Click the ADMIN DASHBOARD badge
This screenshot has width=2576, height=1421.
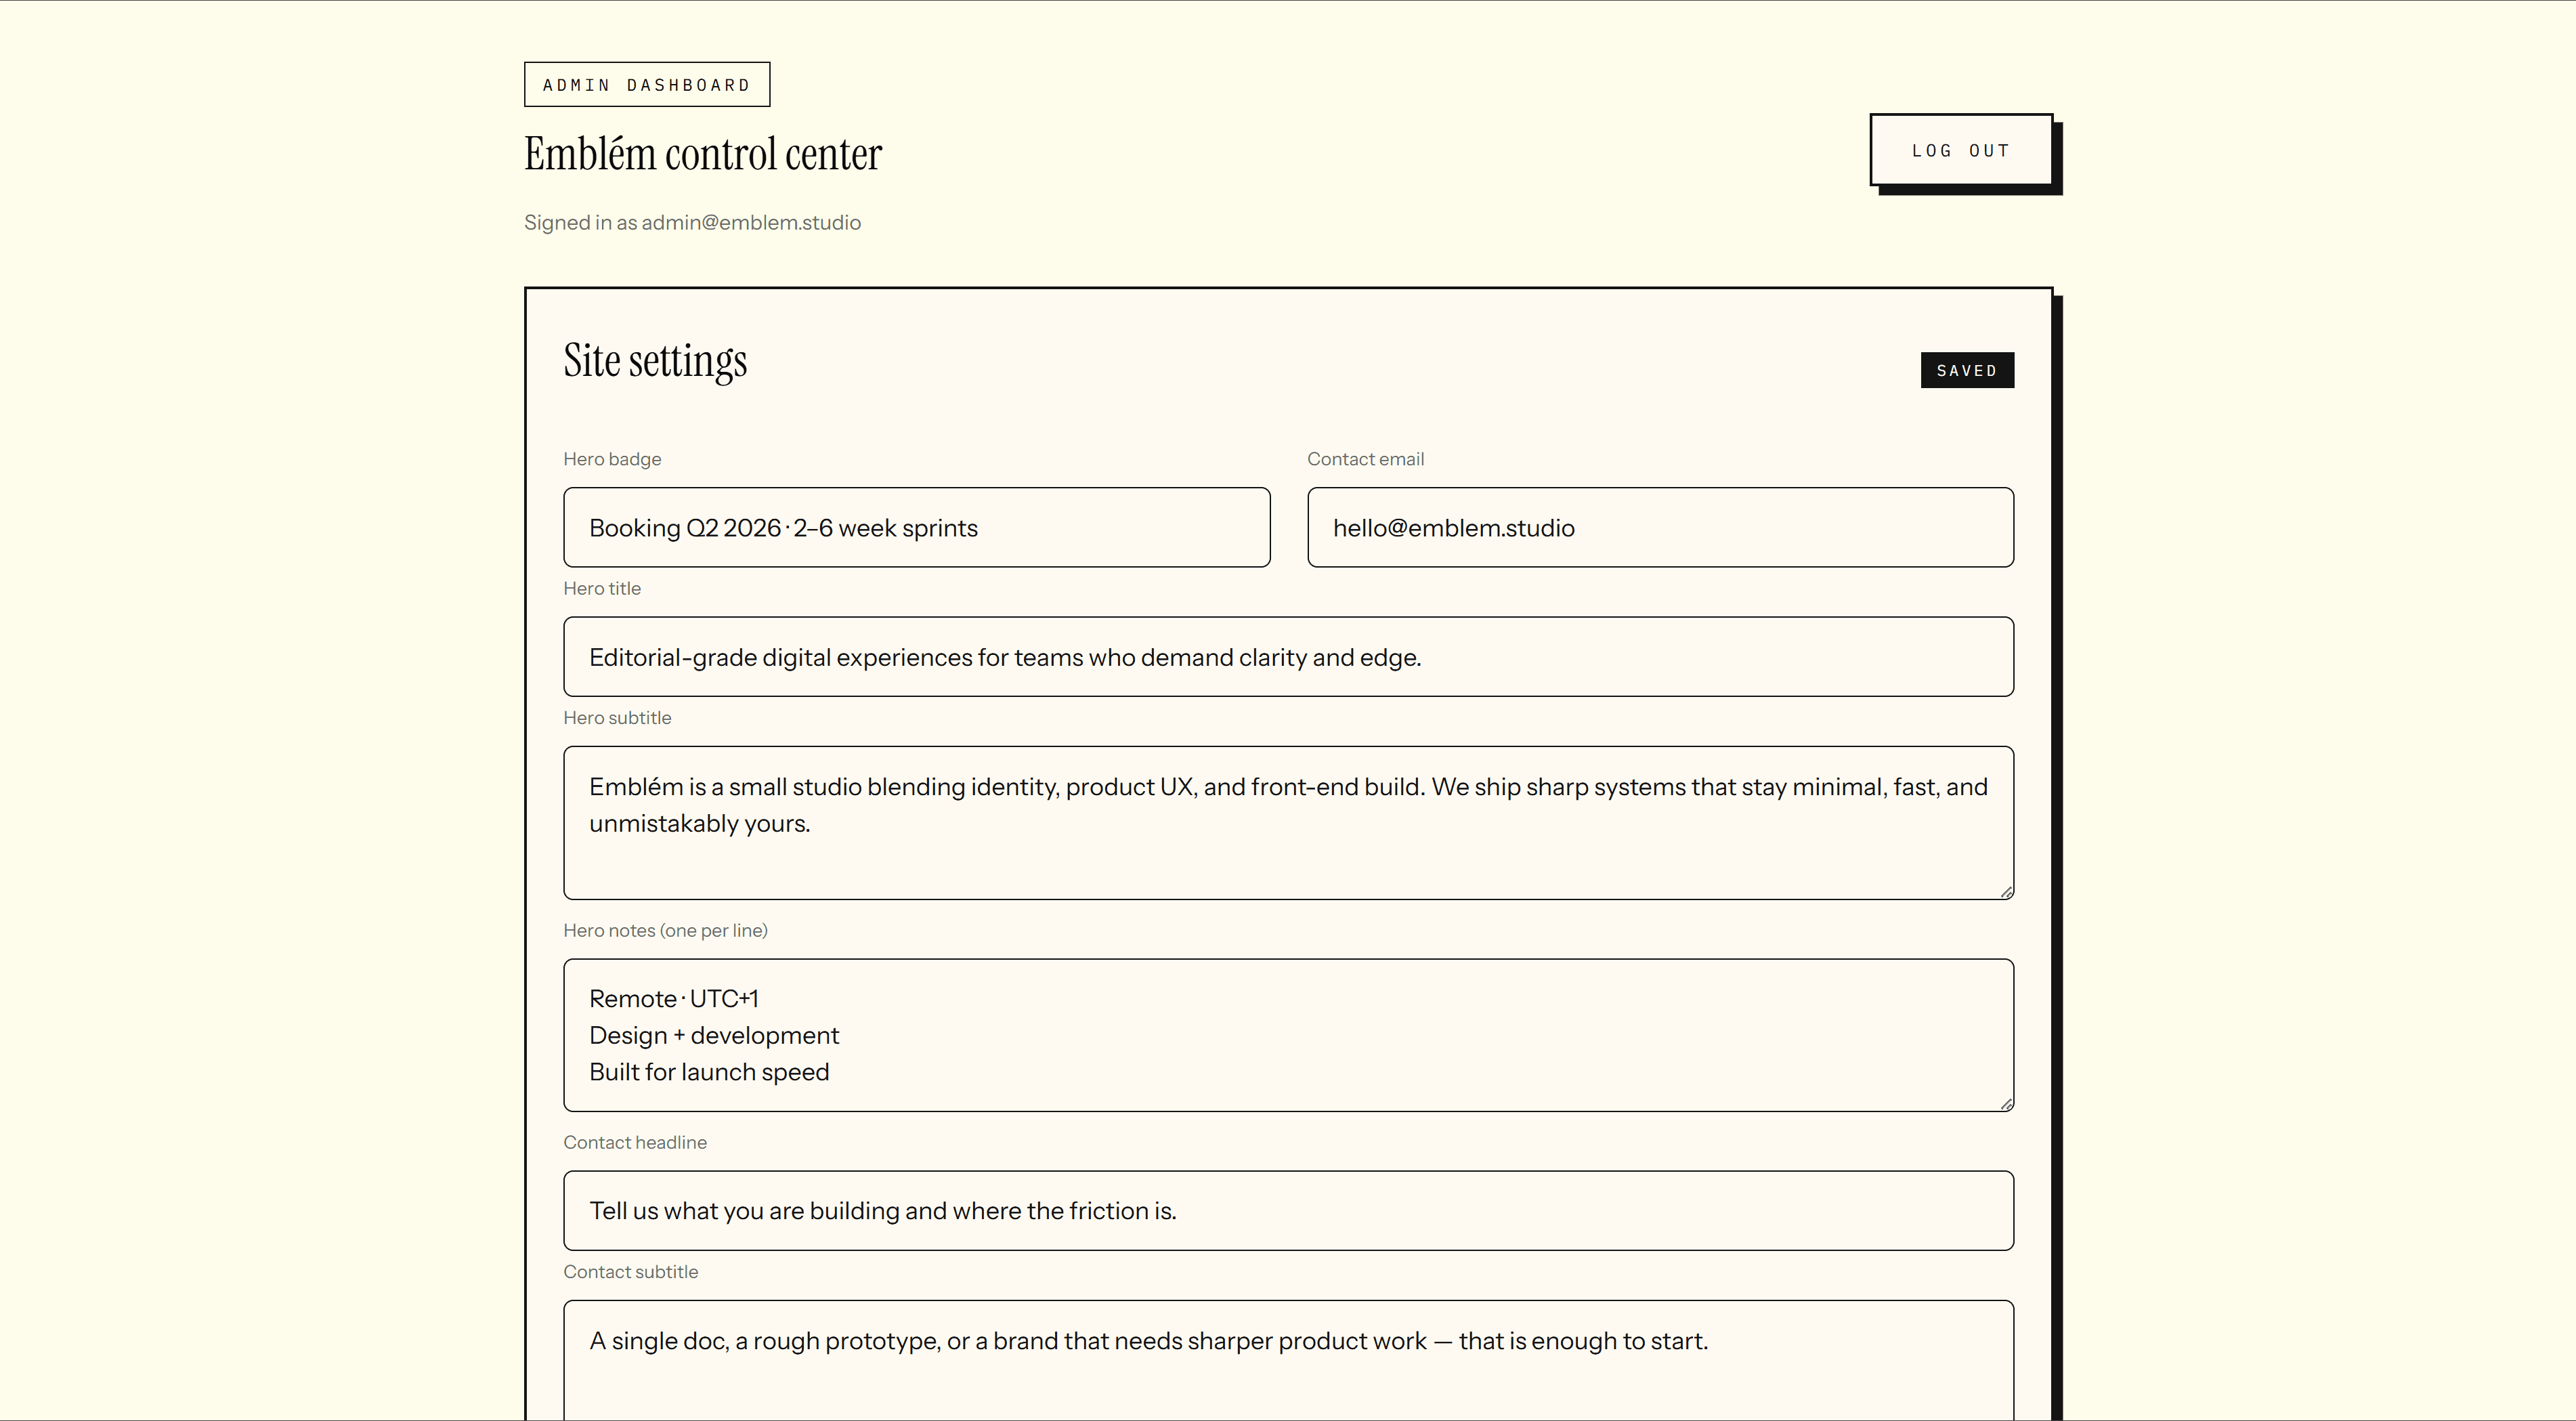(x=646, y=84)
